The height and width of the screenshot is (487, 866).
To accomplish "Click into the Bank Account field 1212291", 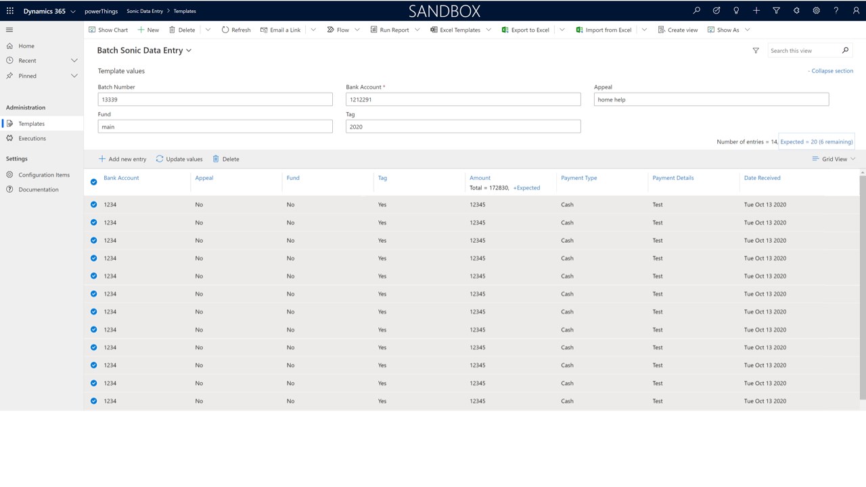I will (463, 99).
